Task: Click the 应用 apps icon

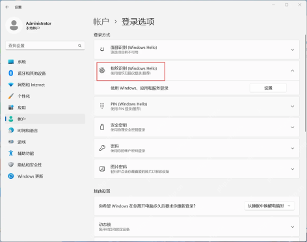Action: (11, 107)
